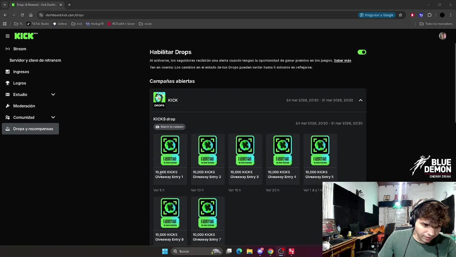Select Giveaway Entry 3 drop image
The height and width of the screenshot is (257, 456).
point(245,150)
